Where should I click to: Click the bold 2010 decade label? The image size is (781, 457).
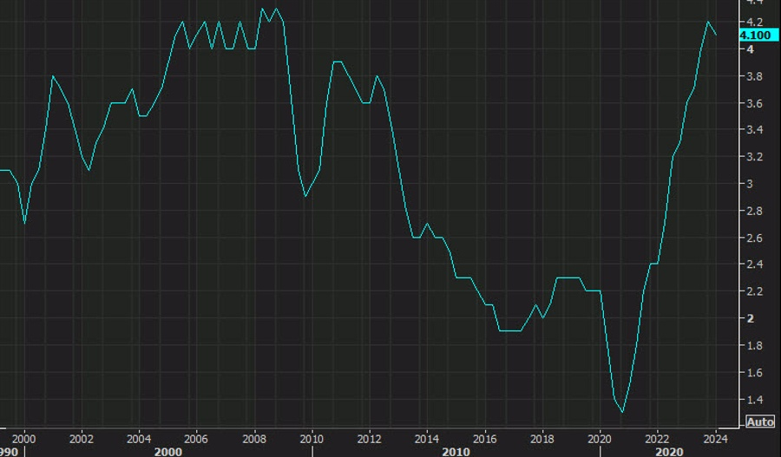click(x=456, y=452)
